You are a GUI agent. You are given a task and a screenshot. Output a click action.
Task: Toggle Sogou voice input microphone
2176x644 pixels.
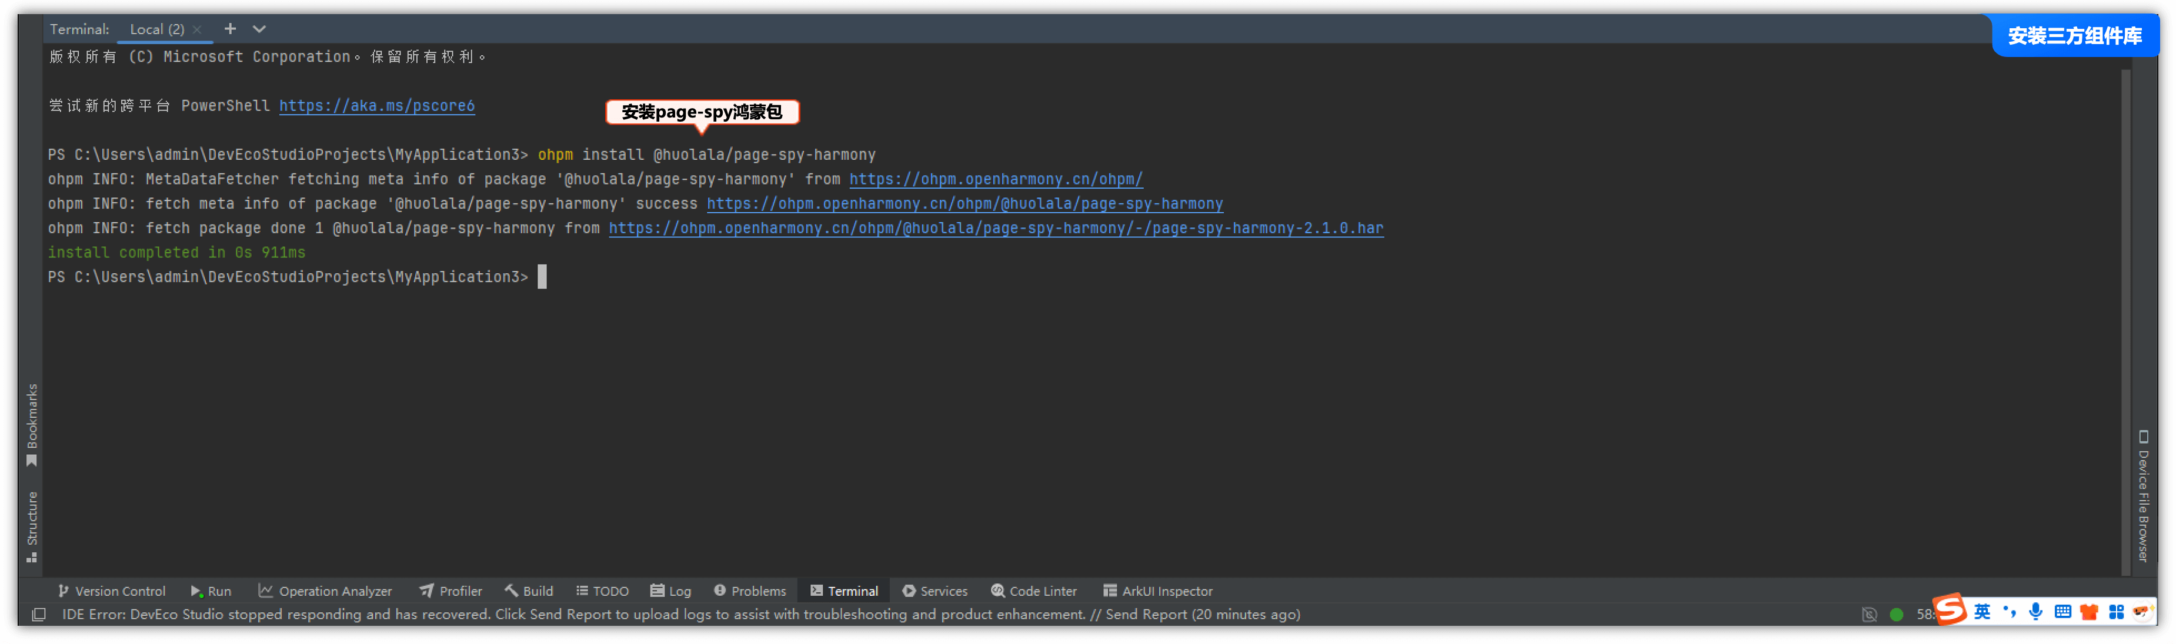coord(2036,612)
